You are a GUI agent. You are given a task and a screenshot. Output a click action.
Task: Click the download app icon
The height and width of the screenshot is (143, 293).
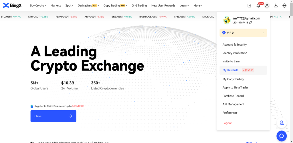tap(276, 5)
